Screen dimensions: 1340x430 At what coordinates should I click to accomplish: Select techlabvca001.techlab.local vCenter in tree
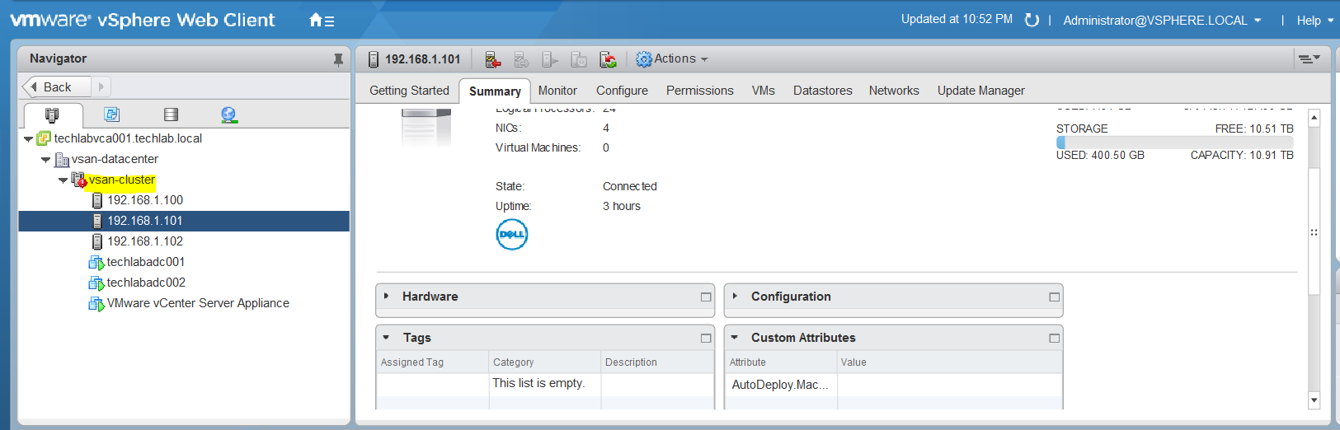point(128,138)
